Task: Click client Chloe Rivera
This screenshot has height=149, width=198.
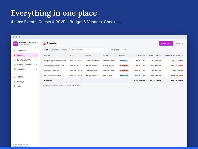Action: [x=109, y=66]
